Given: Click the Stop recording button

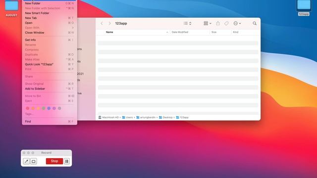Looking at the screenshot, I should point(54,161).
